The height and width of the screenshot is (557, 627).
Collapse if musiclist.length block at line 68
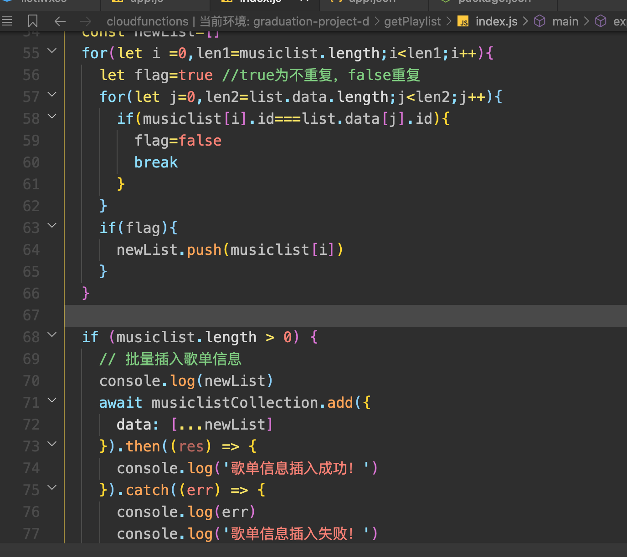point(52,334)
